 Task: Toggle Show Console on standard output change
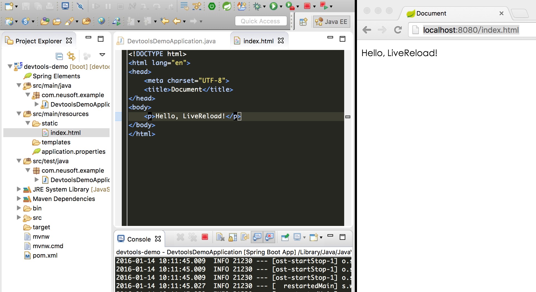[x=257, y=237]
